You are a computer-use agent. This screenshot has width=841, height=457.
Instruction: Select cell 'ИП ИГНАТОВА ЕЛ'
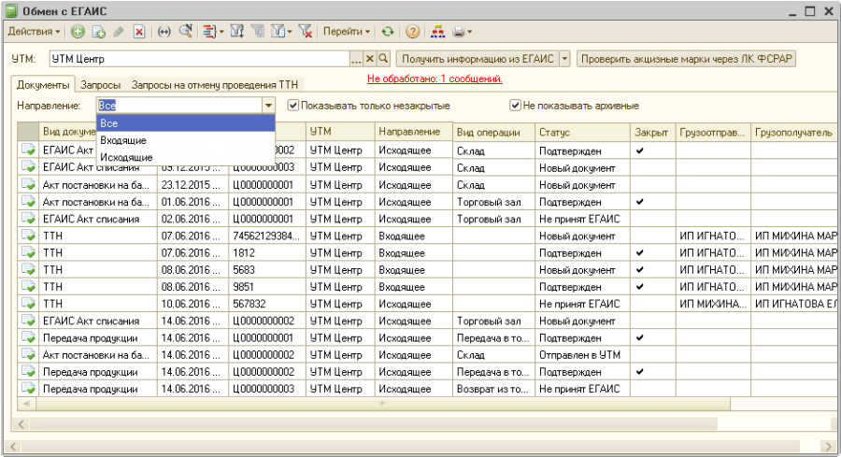793,304
